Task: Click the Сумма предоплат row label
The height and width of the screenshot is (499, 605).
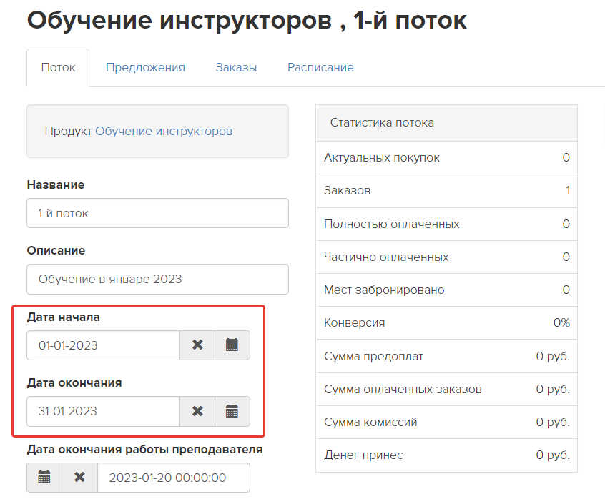Action: (373, 356)
